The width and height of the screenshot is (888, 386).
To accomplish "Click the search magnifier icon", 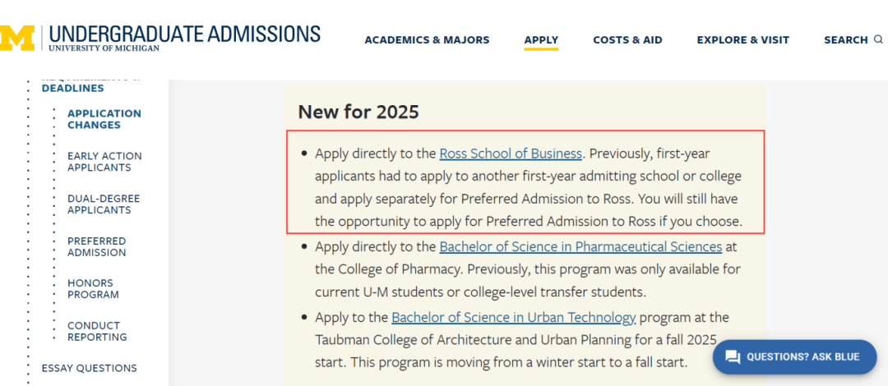I will pyautogui.click(x=878, y=39).
